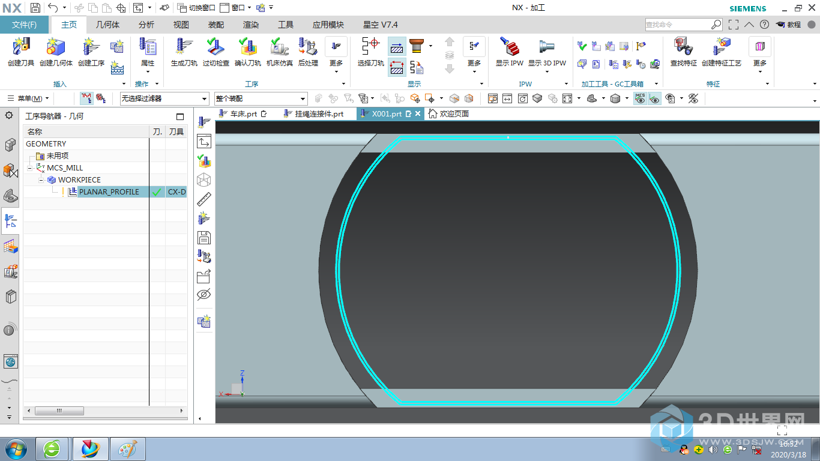820x461 pixels.
Task: Switch to the 车床.prt document tab
Action: click(x=243, y=113)
